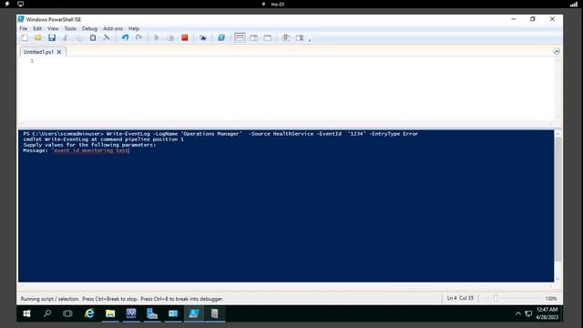Click the Redo toolbar icon
Viewport: 583px width, 328px height.
coord(139,38)
